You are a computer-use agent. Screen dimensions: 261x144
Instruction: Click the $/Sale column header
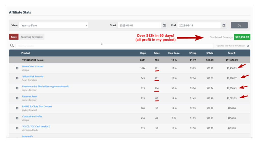[x=210, y=53]
